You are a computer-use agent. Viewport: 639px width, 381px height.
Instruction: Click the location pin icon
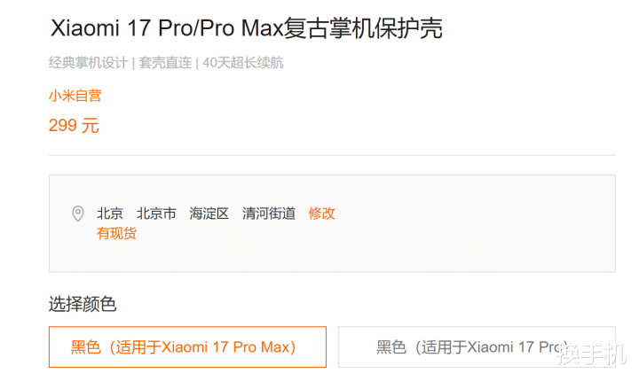pos(78,214)
